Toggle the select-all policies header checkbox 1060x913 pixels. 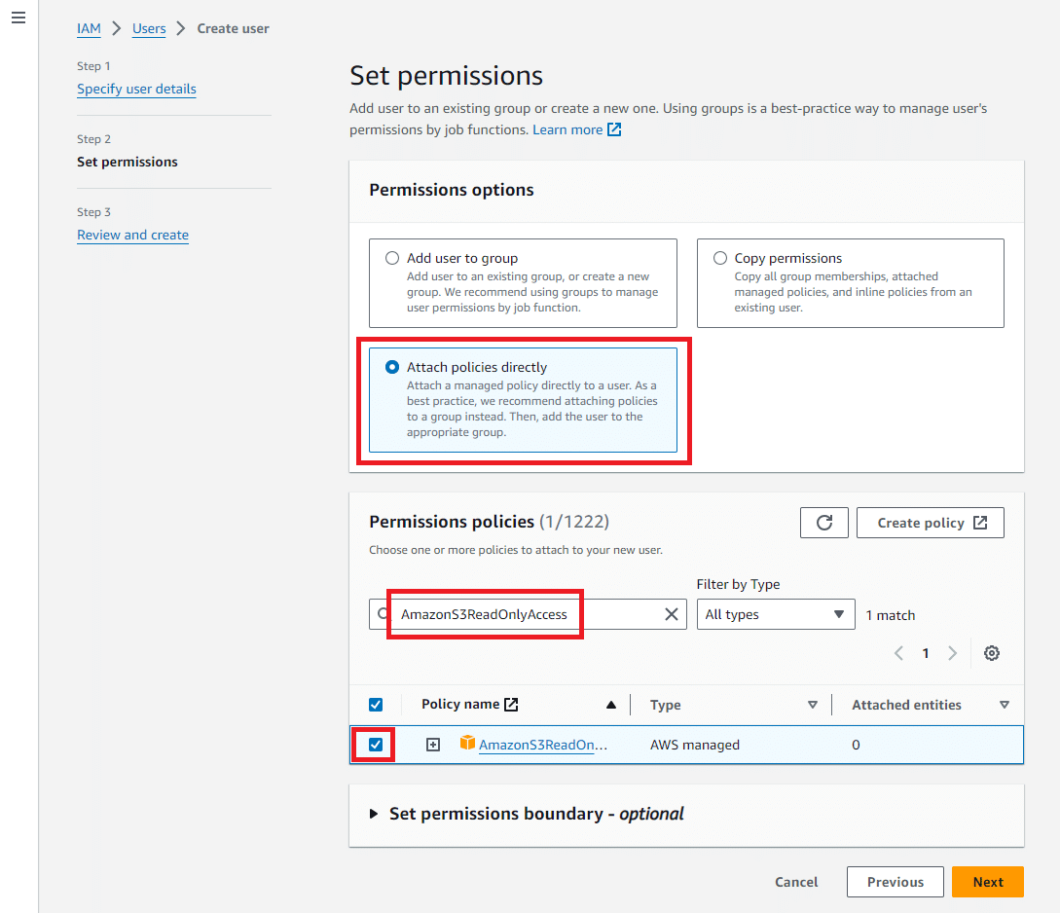[x=376, y=705]
